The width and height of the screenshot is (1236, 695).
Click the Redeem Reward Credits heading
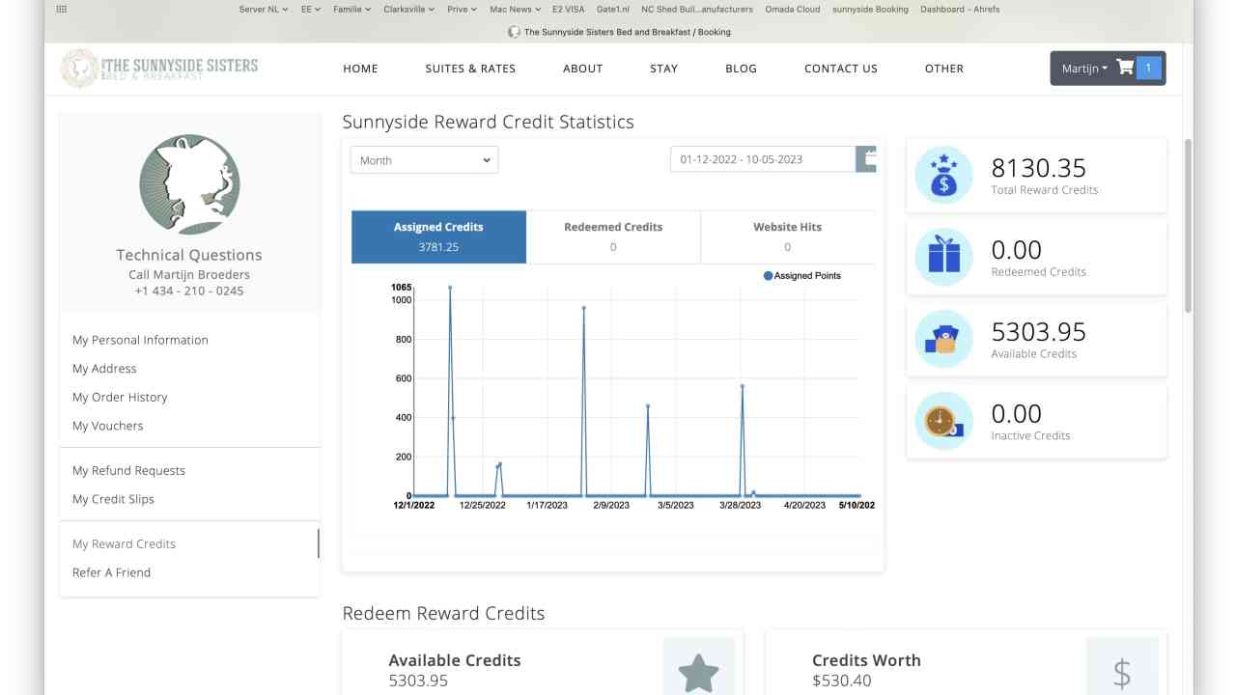click(443, 613)
